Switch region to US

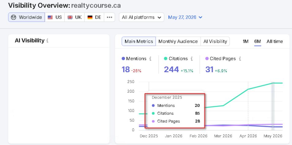[x=55, y=17]
